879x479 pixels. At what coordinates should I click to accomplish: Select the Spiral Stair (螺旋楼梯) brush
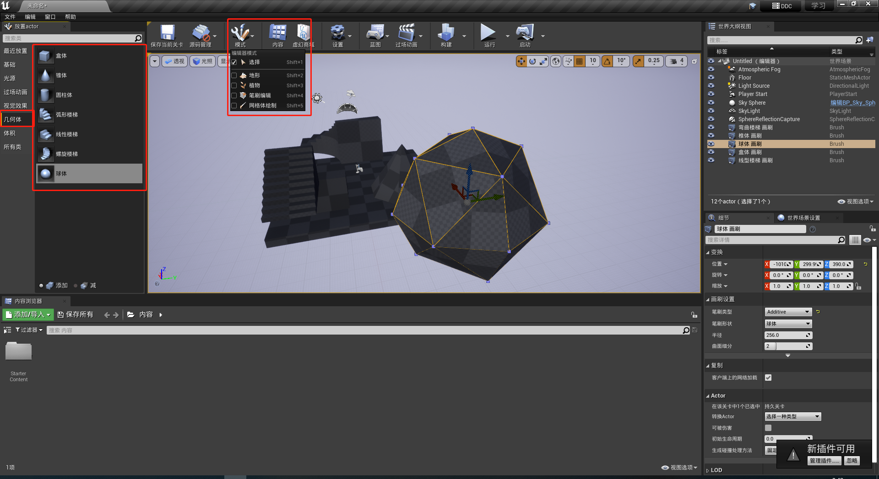[90, 154]
